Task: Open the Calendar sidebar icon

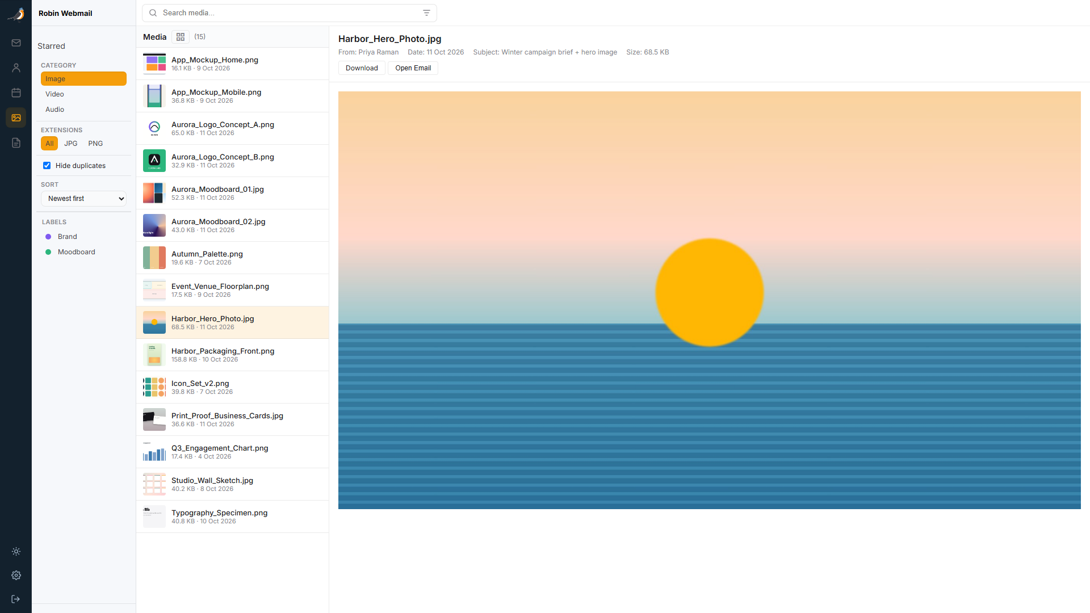Action: coord(16,93)
